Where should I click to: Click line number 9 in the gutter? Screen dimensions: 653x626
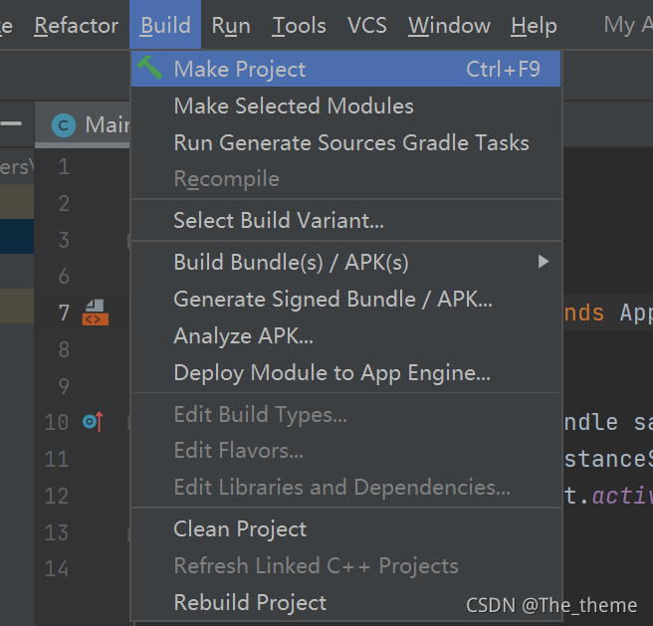[x=64, y=386]
